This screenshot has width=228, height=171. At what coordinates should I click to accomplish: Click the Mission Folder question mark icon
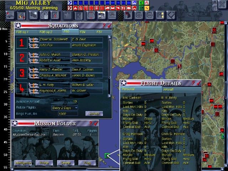coord(91,123)
